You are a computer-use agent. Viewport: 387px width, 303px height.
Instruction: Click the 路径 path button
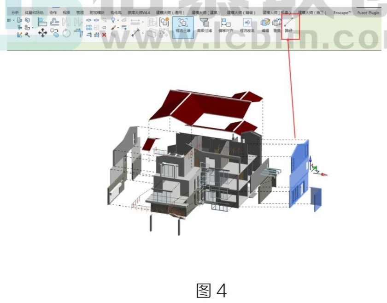pyautogui.click(x=288, y=26)
